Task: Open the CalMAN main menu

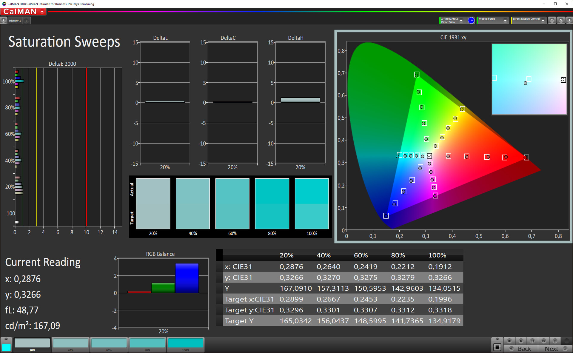Action: pyautogui.click(x=42, y=12)
